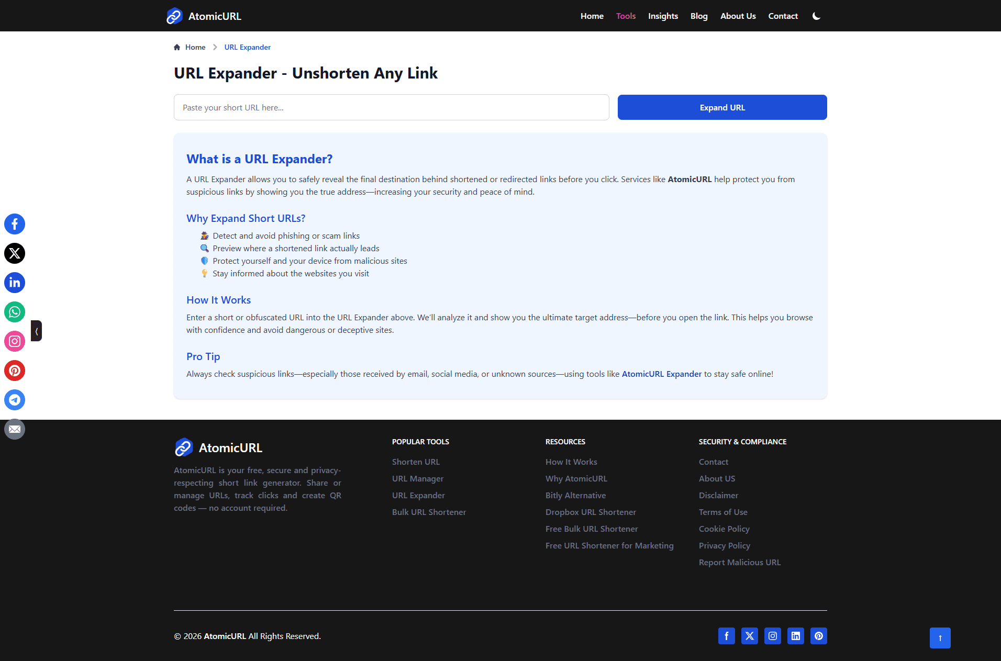Screen dimensions: 1001x661
Task: Click 'Preview where a shortened link actually leads'
Action: [296, 248]
